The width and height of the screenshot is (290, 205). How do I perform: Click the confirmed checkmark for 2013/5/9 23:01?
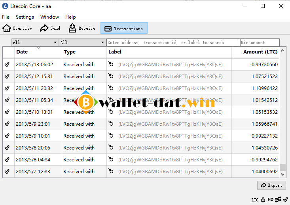point(7,124)
